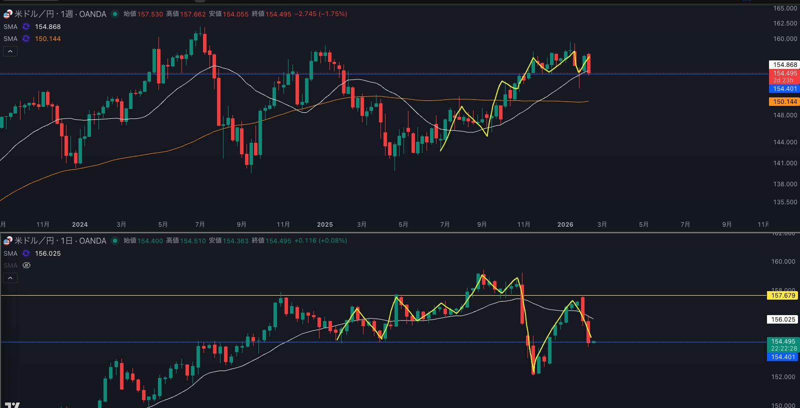800x408 pixels.
Task: Click the USD/JPY flag icon on daily chart
Action: pos(7,241)
